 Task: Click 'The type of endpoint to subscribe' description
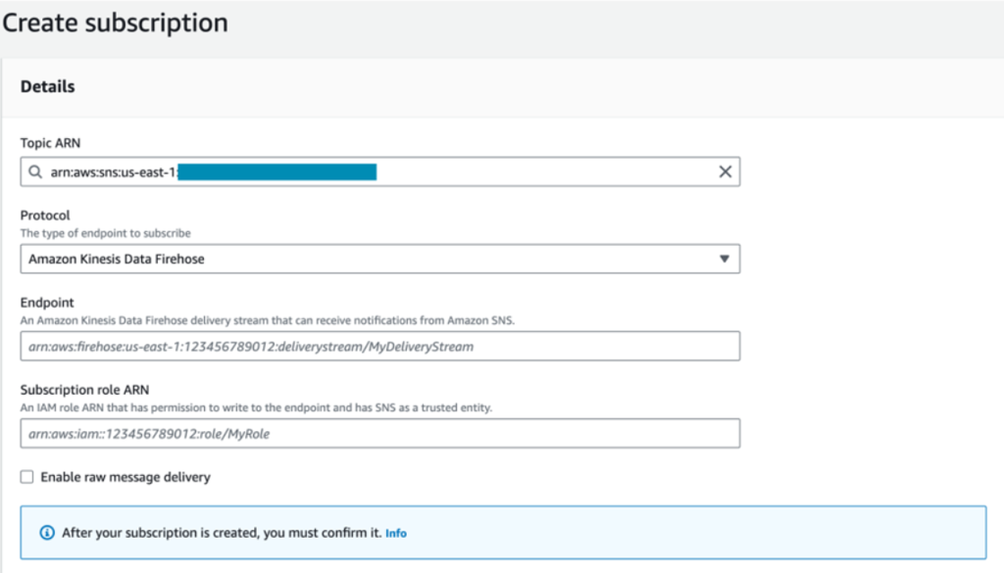tap(106, 233)
